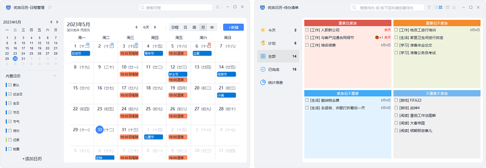Enable the 待办 calendar checkbox

tap(10, 131)
